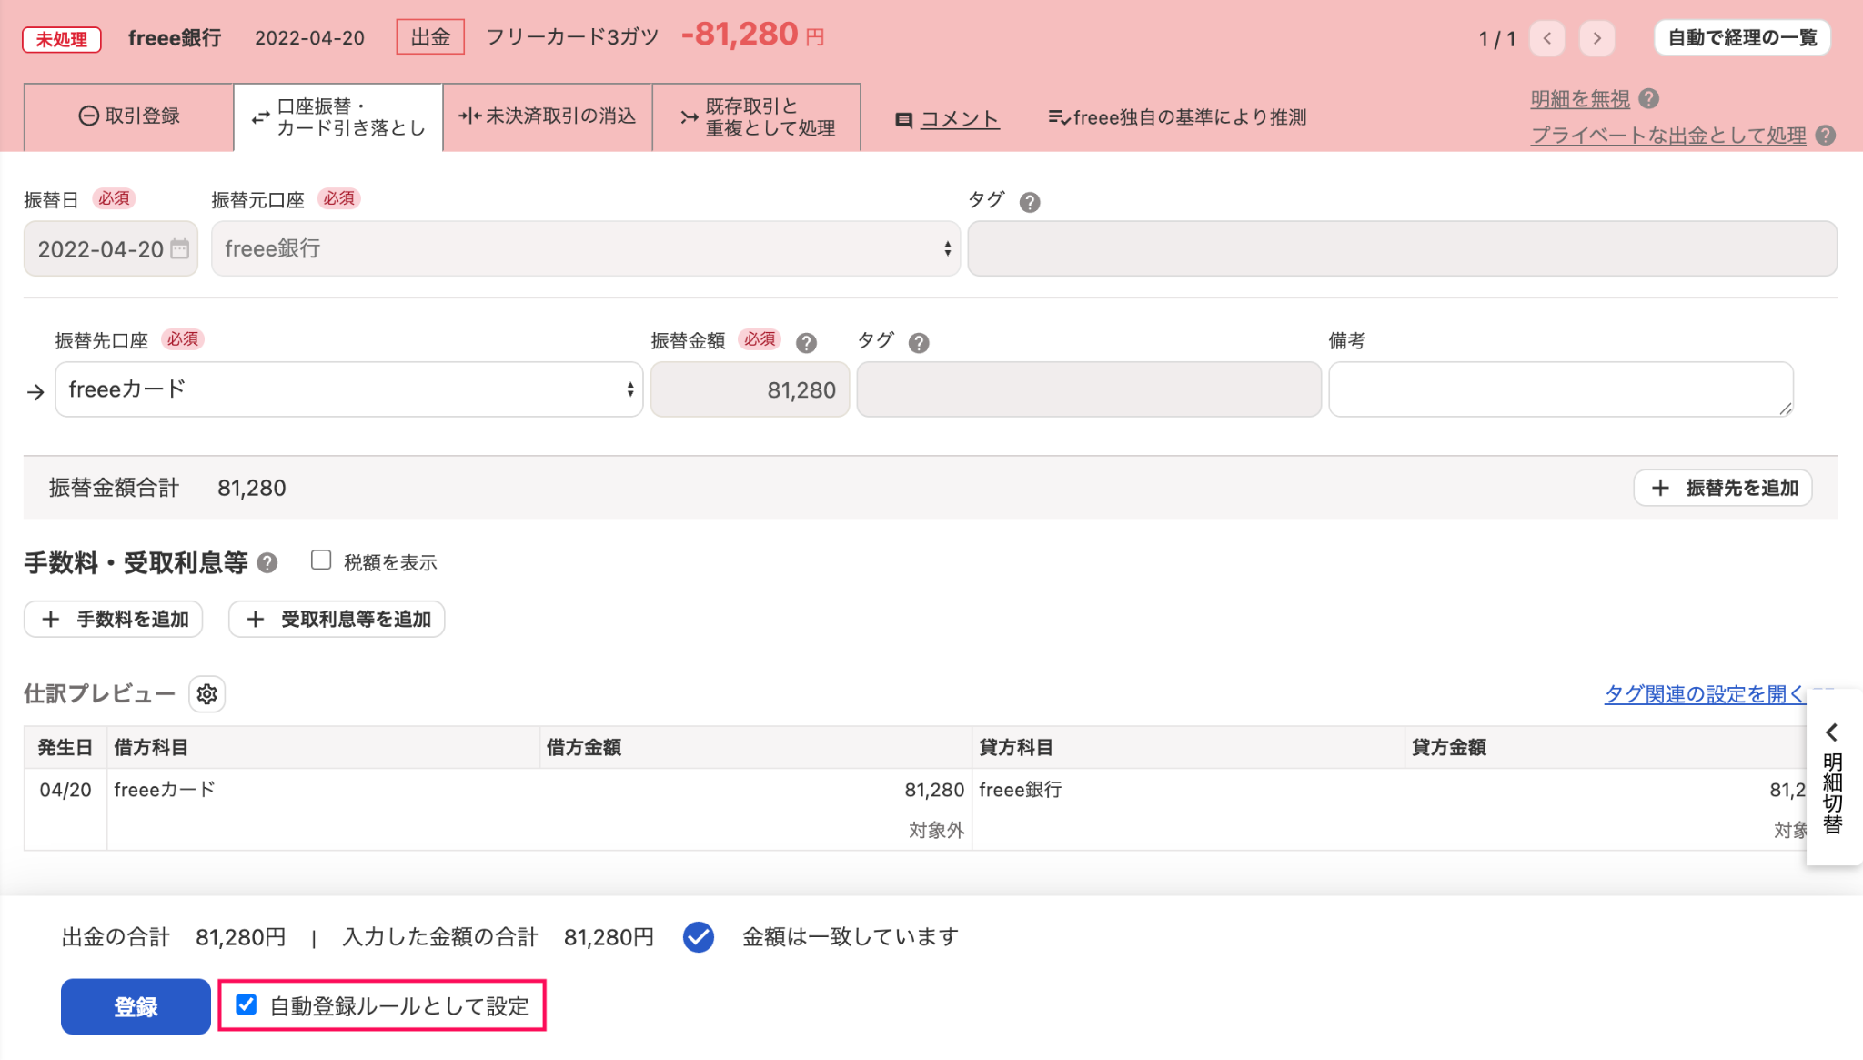Viewport: 1863px width, 1060px height.
Task: Open the コメント link
Action: tap(960, 119)
